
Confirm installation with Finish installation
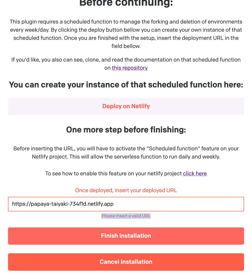pos(126,236)
